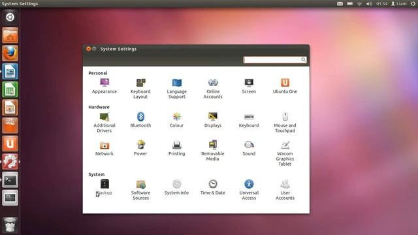Open Appearance settings
The width and height of the screenshot is (418, 235).
pyautogui.click(x=104, y=86)
